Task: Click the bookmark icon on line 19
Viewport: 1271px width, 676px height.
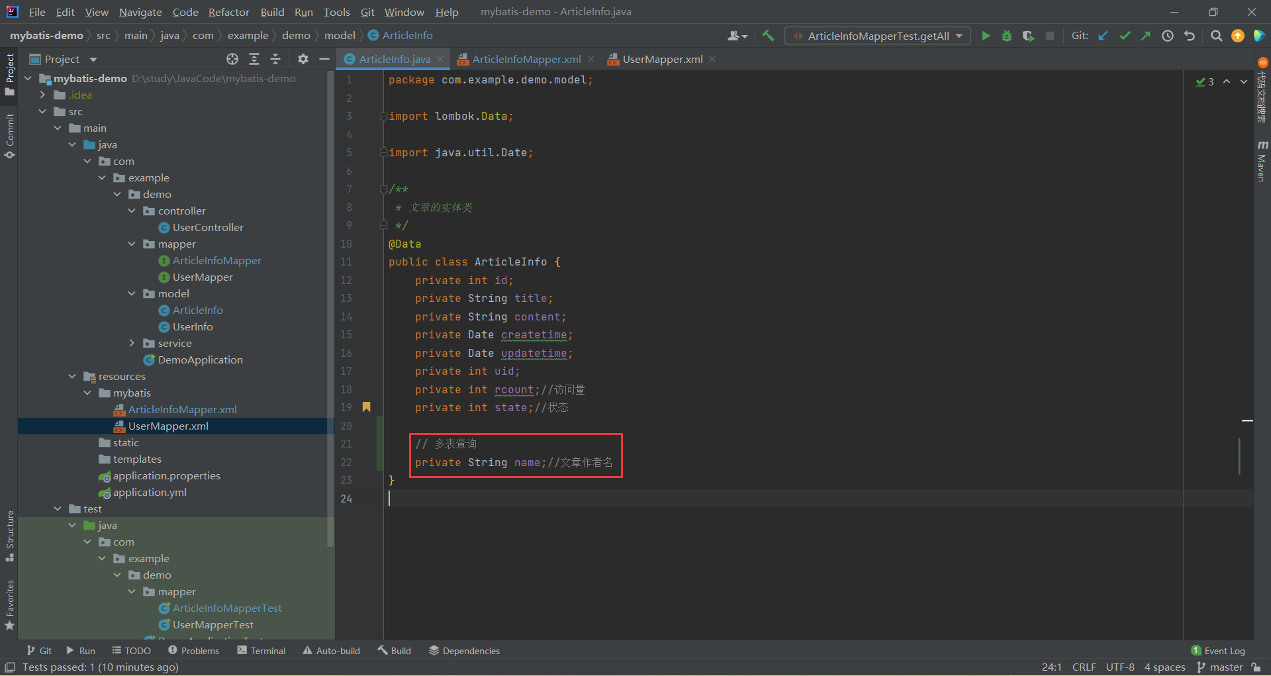Action: [x=366, y=407]
